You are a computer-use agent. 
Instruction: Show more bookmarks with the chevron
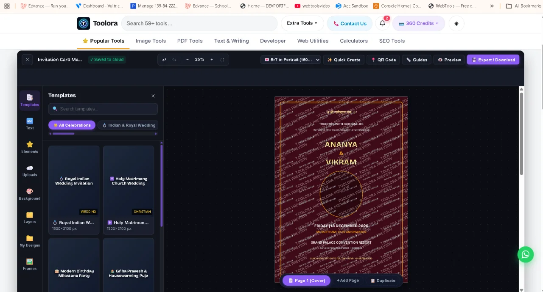point(492,6)
